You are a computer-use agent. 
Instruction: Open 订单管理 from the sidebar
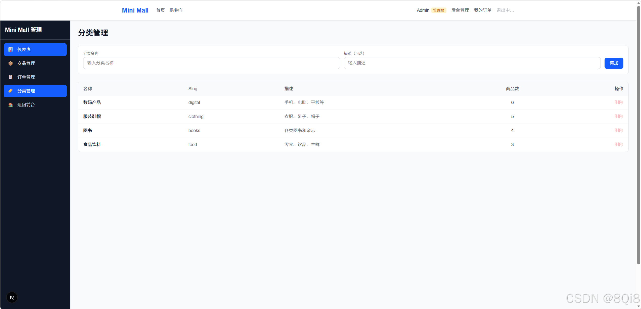35,77
